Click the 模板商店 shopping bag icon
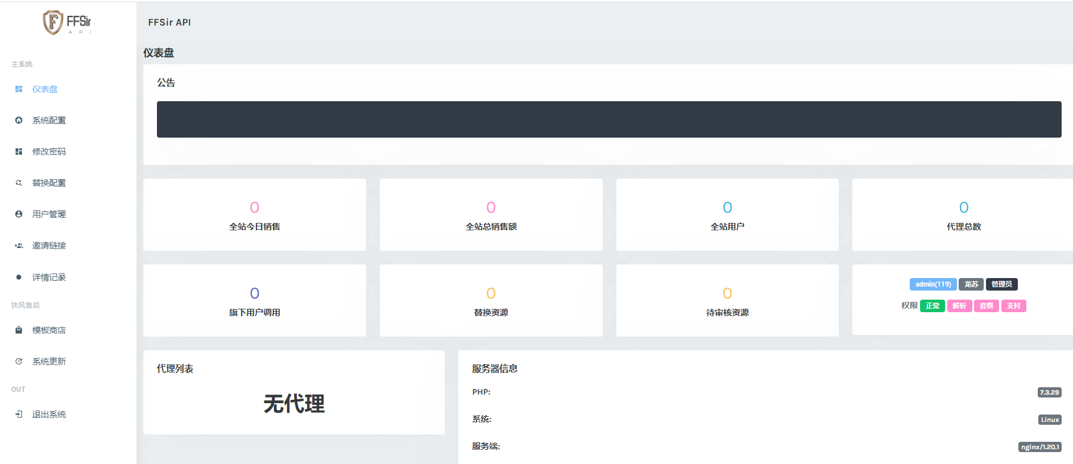This screenshot has height=464, width=1073. pyautogui.click(x=19, y=330)
